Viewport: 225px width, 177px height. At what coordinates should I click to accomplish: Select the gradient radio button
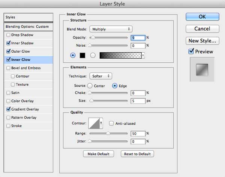(x=93, y=55)
